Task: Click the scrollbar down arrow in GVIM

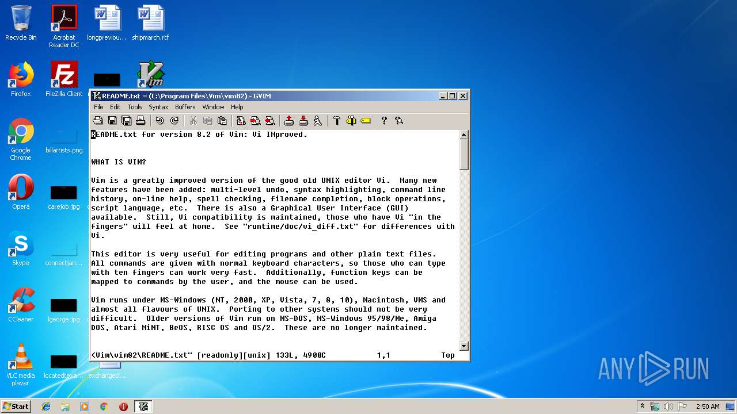Action: (464, 346)
